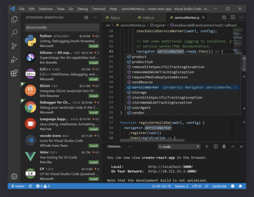Show read more info icon for serviceWorker suggestion

click(235, 87)
